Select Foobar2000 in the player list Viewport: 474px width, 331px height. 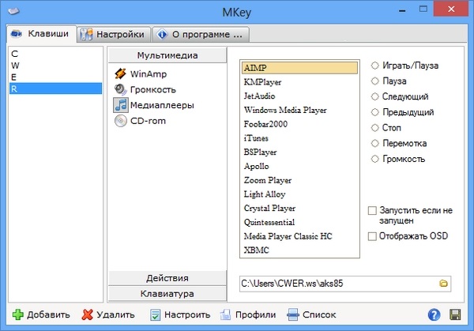pos(299,124)
